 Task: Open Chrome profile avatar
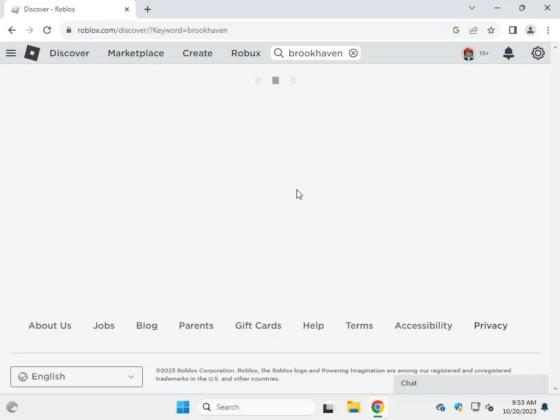coord(530,31)
